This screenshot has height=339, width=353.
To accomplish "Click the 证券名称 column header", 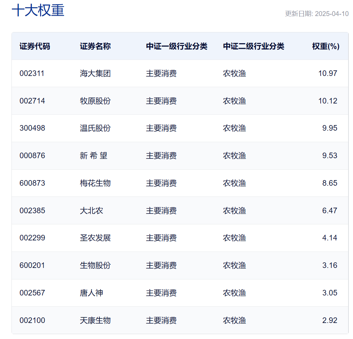I will click(x=95, y=46).
